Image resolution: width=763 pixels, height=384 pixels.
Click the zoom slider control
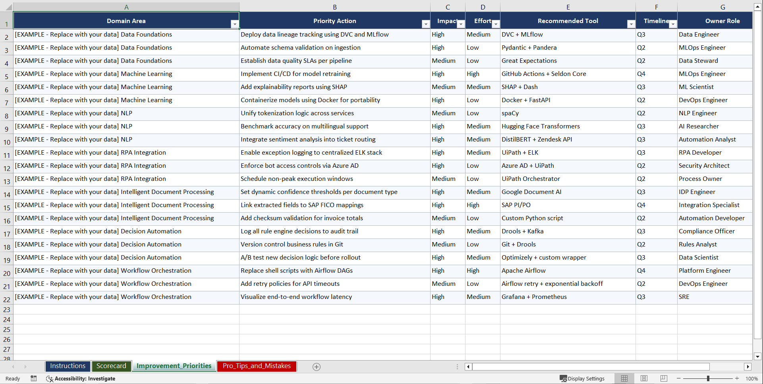pos(709,378)
